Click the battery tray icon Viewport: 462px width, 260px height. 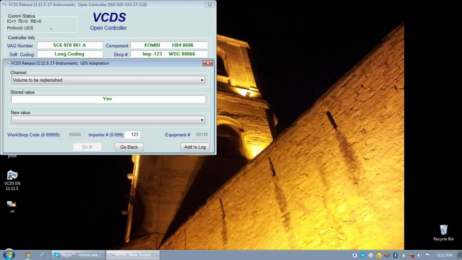[403, 255]
